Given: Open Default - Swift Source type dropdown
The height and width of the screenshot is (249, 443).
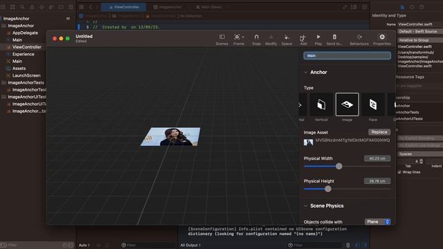Looking at the screenshot, I should [420, 31].
